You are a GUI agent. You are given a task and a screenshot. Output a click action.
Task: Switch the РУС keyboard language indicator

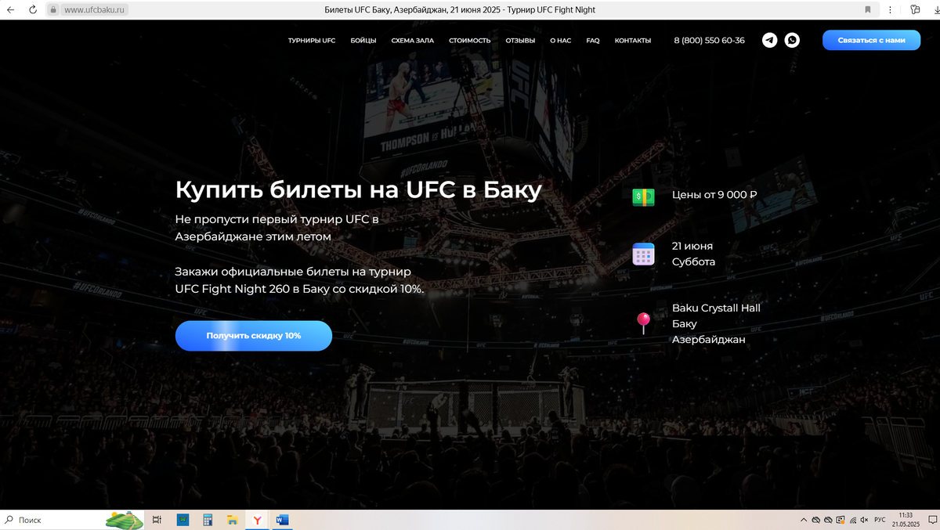[880, 520]
